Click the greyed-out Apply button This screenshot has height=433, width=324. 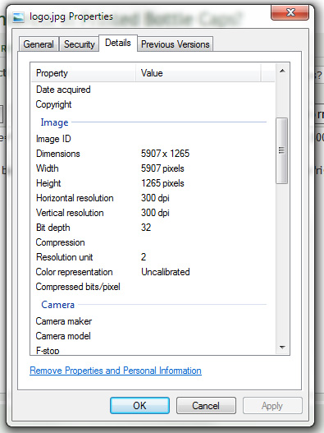point(272,406)
